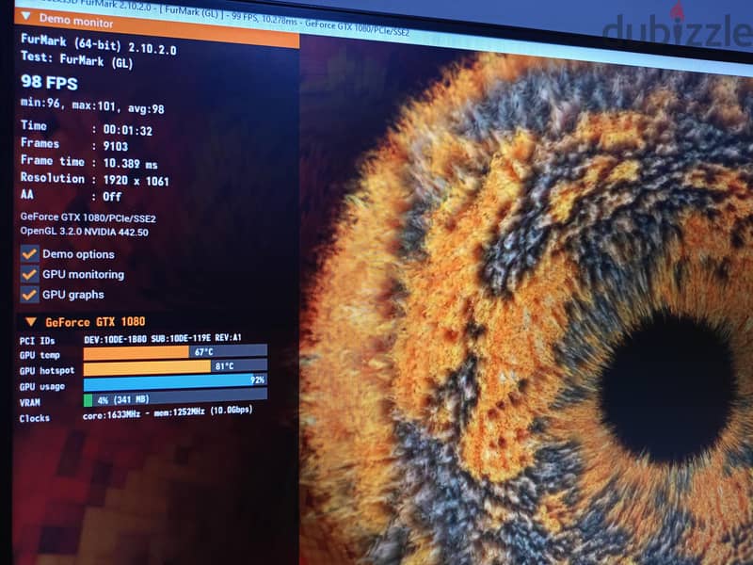Click the Frames value 9103
Screen dimensions: 753x565
point(116,146)
